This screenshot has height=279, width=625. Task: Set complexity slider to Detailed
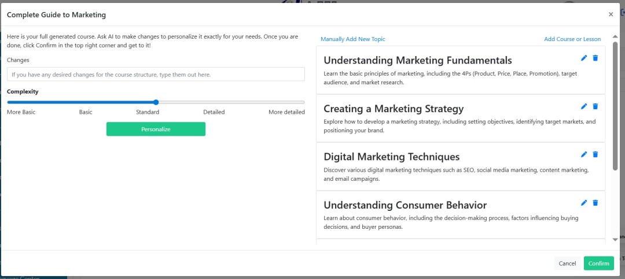230,102
